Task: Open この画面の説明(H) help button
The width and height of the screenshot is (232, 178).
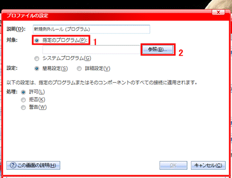Action: pos(33,165)
